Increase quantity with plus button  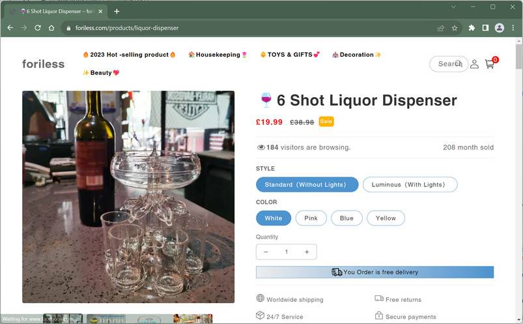point(307,252)
